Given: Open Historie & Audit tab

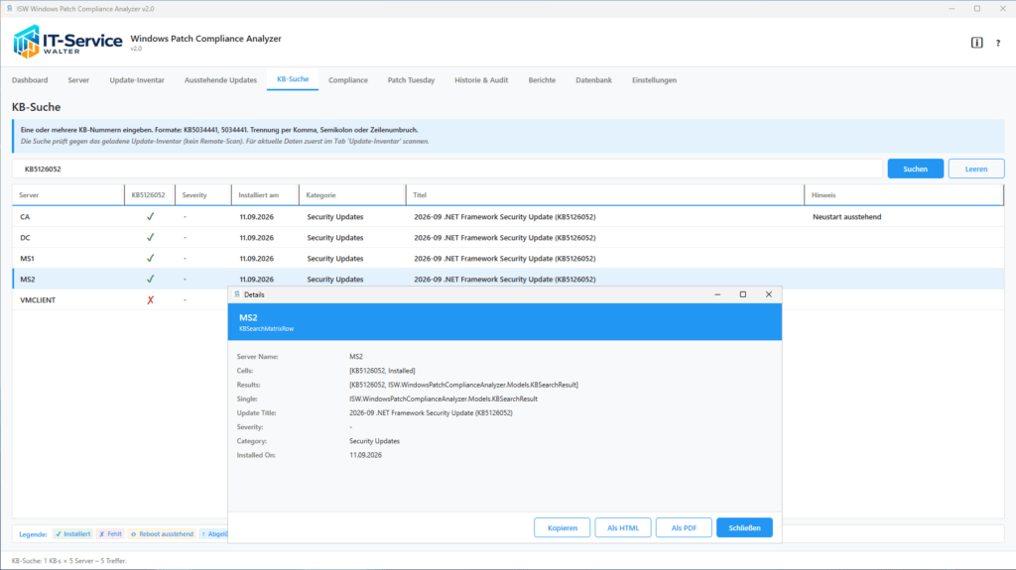Looking at the screenshot, I should click(481, 79).
